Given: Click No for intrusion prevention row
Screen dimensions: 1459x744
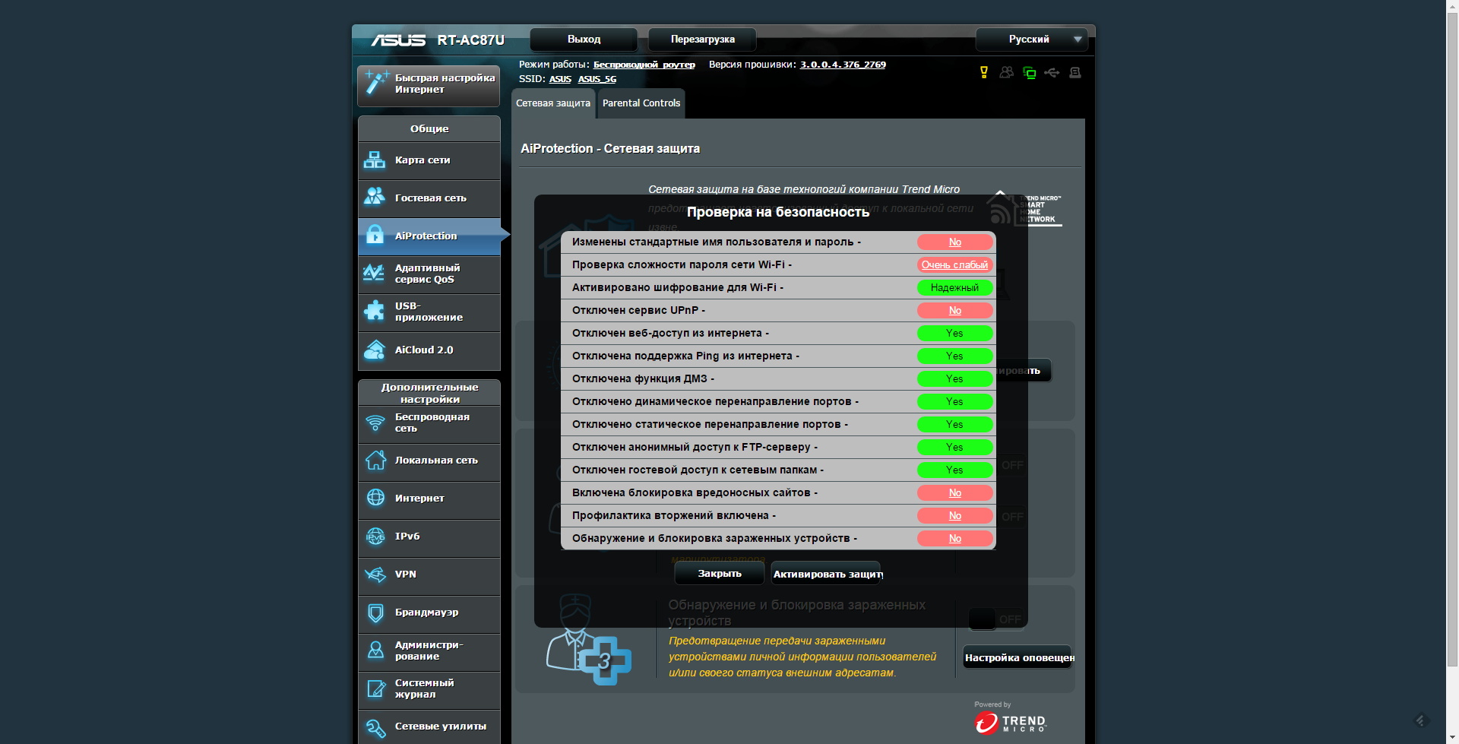Looking at the screenshot, I should click(x=955, y=515).
